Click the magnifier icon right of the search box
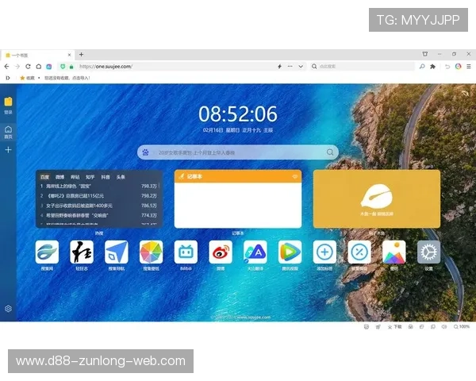The height and width of the screenshot is (381, 476). tap(422, 66)
